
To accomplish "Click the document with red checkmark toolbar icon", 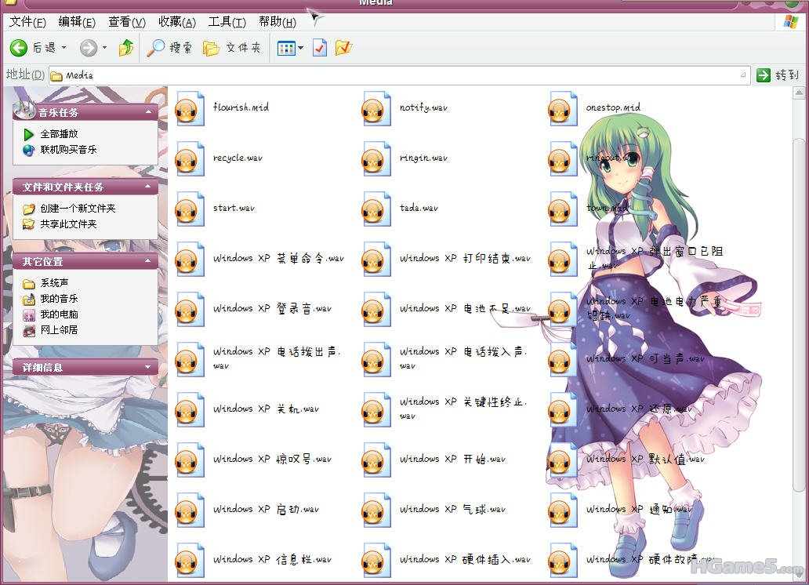I will click(x=319, y=49).
